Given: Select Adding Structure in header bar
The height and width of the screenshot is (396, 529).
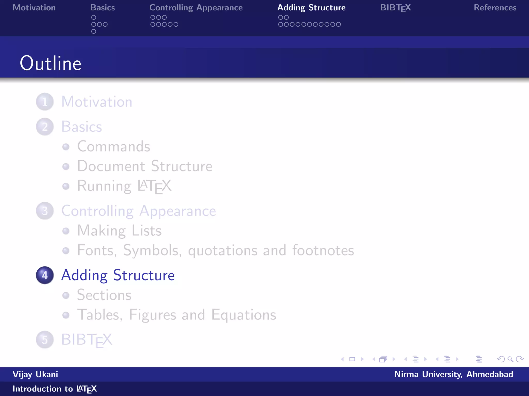Looking at the screenshot, I should tap(312, 8).
